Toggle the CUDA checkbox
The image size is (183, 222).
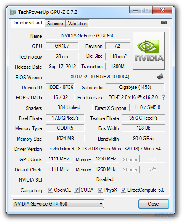[x=77, y=190]
